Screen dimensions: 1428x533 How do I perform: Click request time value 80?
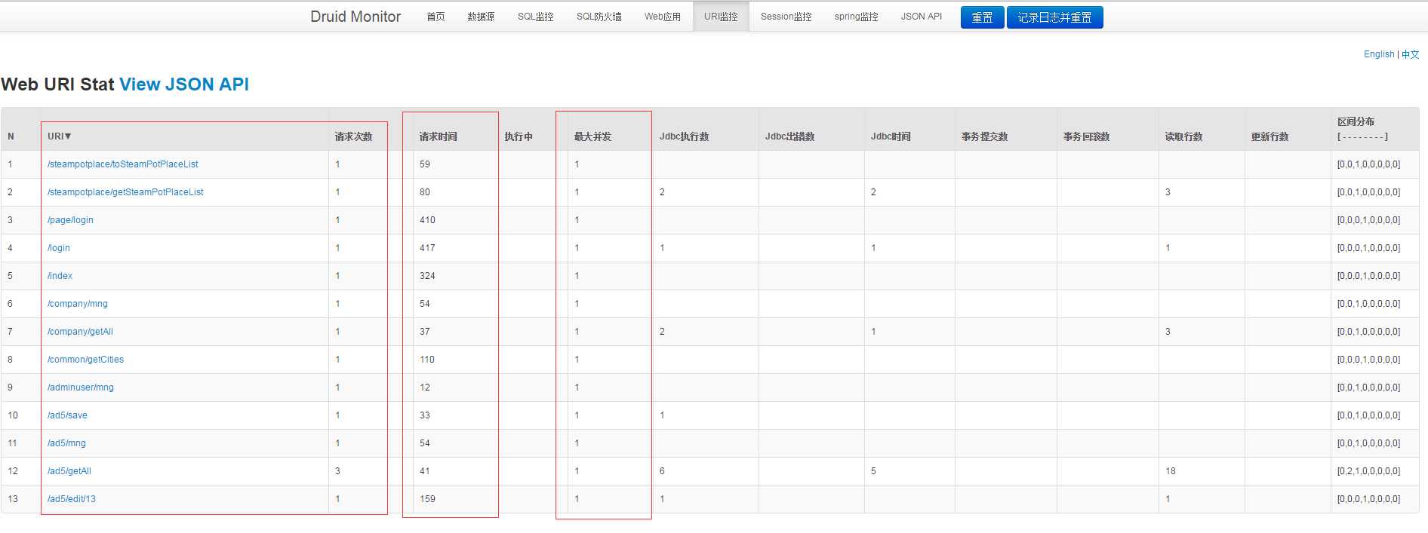[x=425, y=192]
